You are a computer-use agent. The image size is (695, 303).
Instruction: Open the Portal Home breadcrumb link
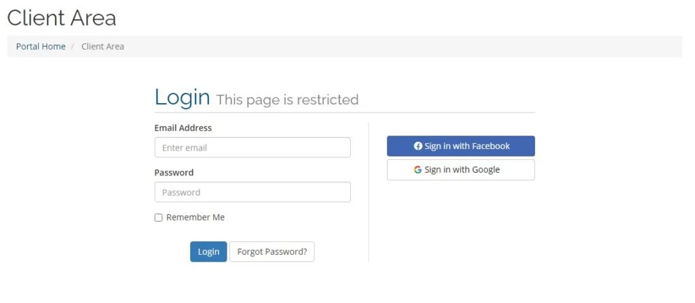click(41, 47)
